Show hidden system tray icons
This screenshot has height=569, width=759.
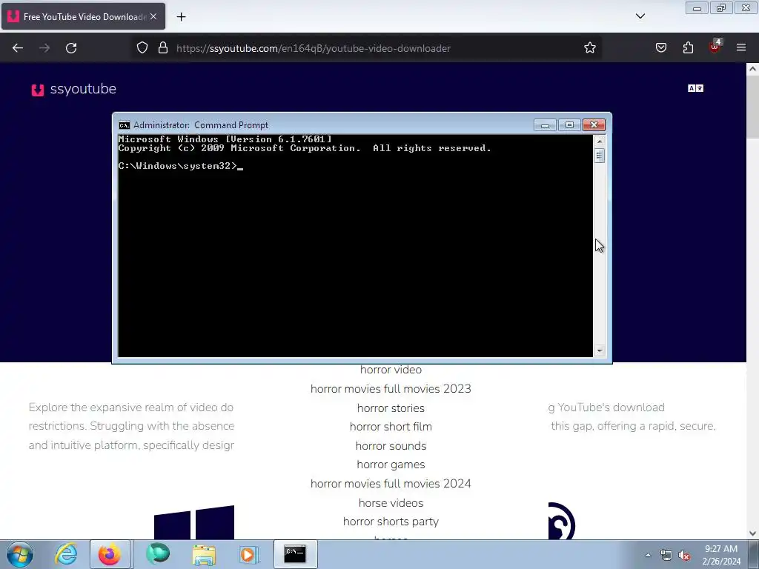coord(648,555)
